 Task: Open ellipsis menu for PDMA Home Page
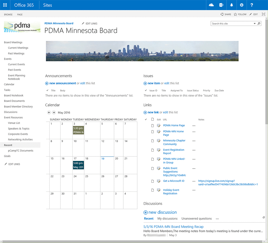tap(194, 126)
